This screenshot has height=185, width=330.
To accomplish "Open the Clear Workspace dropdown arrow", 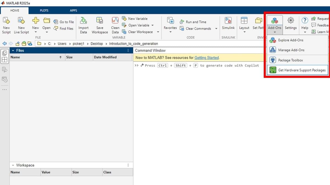I will [x=158, y=32].
